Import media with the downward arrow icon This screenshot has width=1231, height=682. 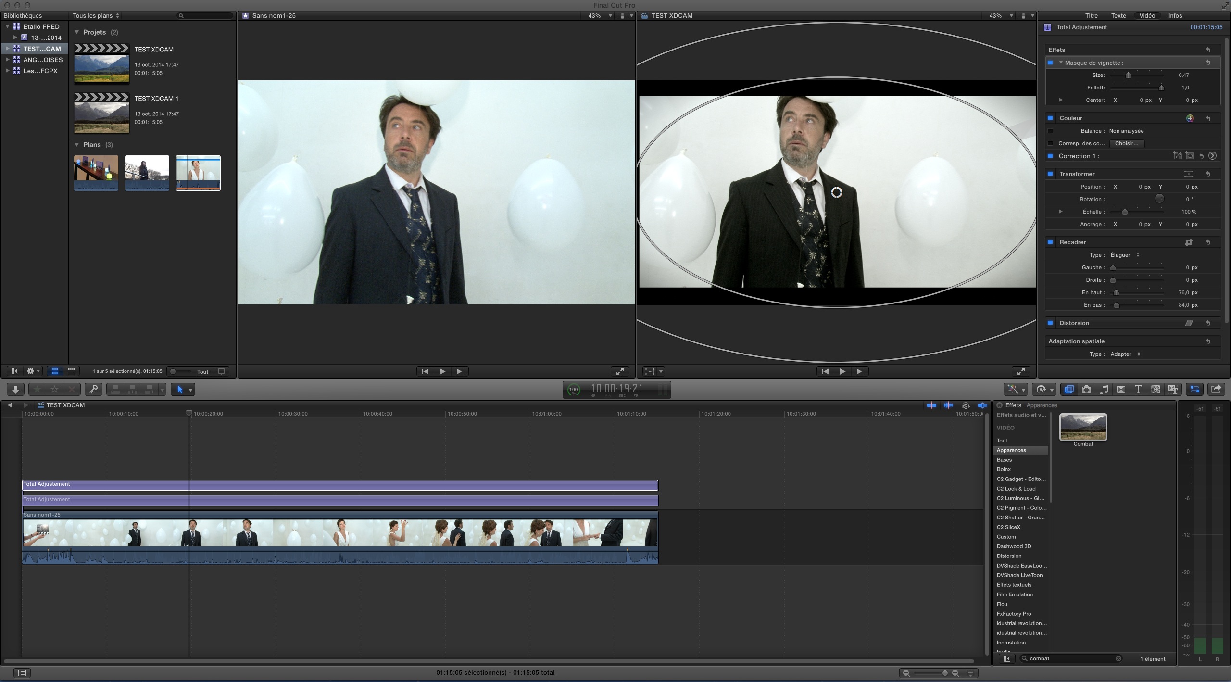15,389
